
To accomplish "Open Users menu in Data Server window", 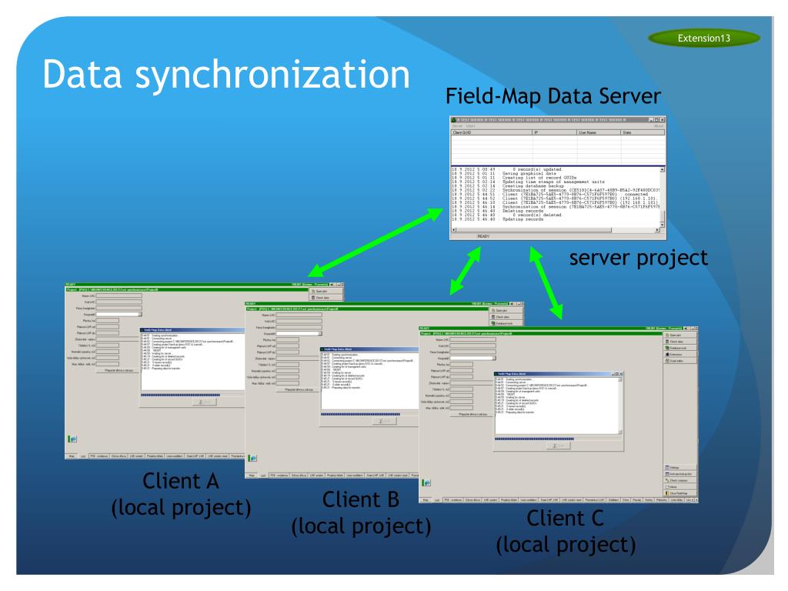I will [470, 126].
